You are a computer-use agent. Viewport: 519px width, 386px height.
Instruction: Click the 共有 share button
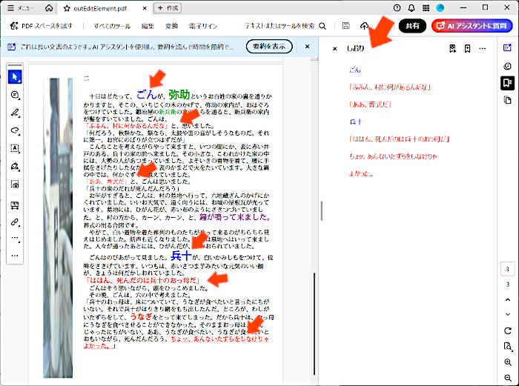[x=412, y=26]
